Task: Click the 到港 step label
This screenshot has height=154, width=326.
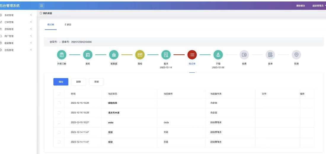Action: coord(296,64)
